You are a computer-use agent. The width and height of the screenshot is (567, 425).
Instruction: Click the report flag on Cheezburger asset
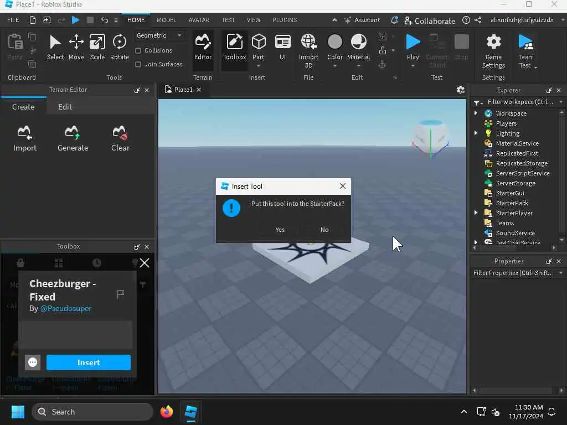click(x=120, y=294)
